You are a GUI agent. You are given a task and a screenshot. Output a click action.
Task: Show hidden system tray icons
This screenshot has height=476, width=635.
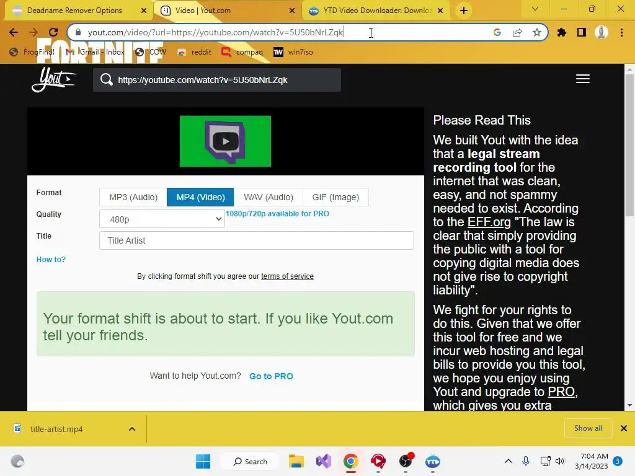coord(508,461)
